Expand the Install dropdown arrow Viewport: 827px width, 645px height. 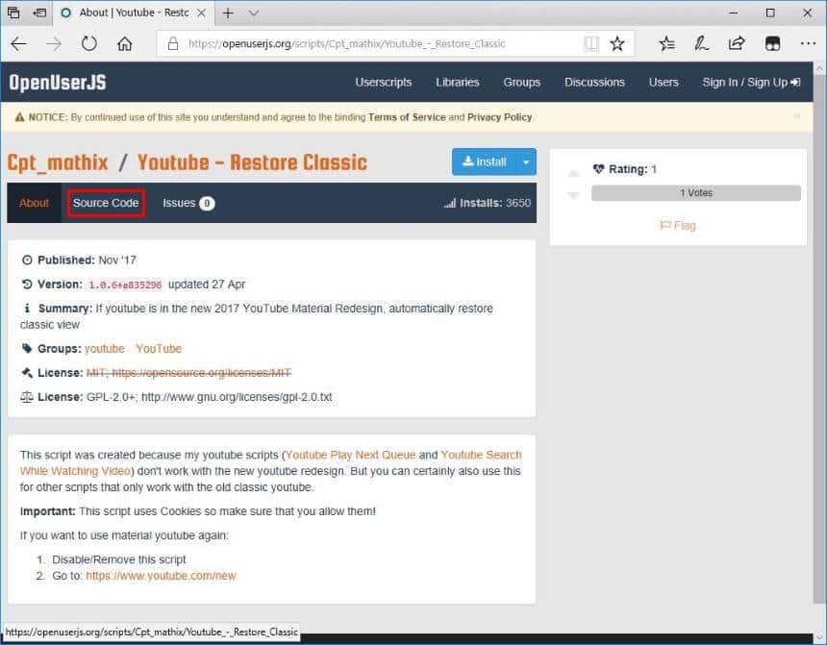(x=526, y=161)
